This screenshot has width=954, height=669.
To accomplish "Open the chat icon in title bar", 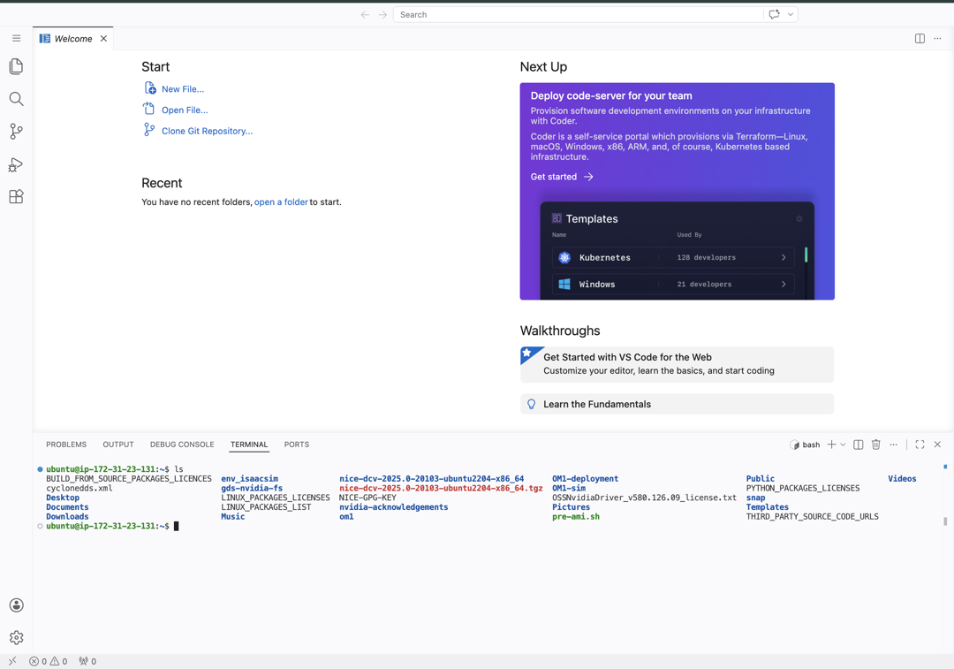I will point(774,15).
